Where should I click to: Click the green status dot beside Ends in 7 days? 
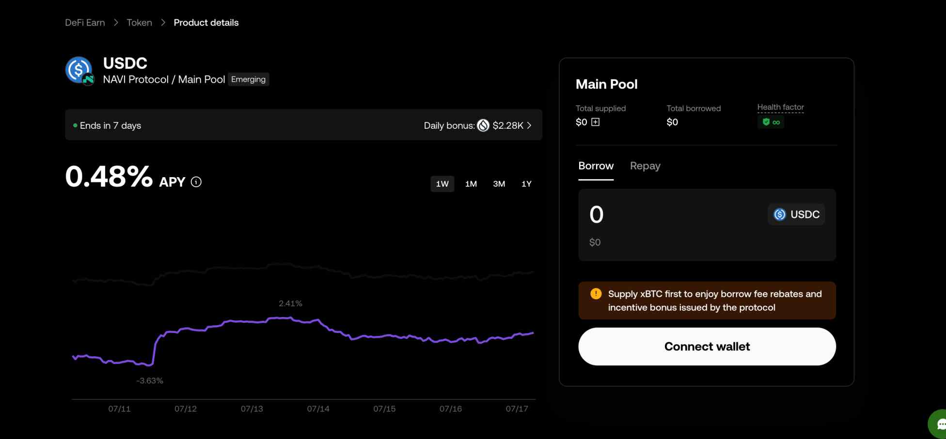[75, 125]
